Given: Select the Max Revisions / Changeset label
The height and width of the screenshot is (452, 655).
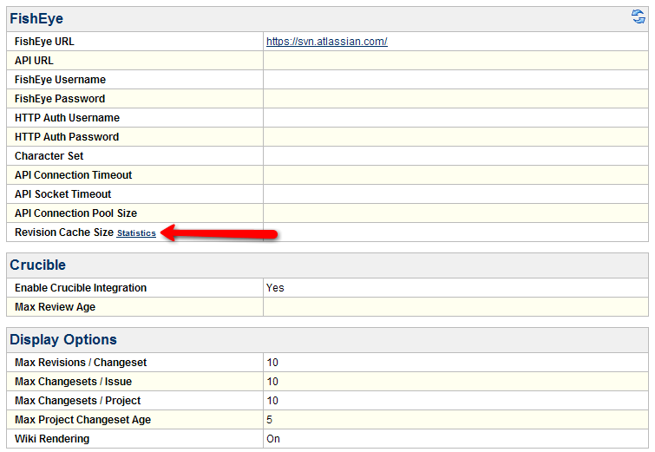Looking at the screenshot, I should click(x=81, y=363).
